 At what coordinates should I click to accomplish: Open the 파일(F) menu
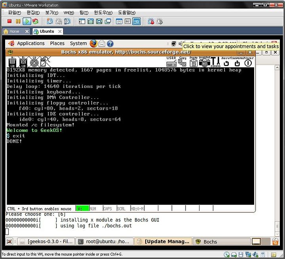pos(15,13)
